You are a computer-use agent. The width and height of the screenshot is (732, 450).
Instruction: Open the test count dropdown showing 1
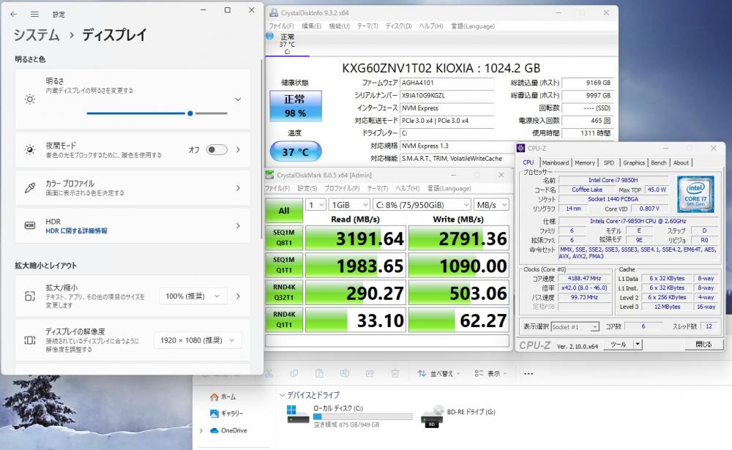pos(316,205)
